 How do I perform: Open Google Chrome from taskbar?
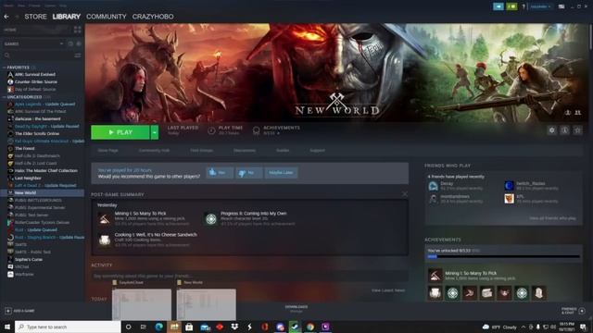click(310, 327)
